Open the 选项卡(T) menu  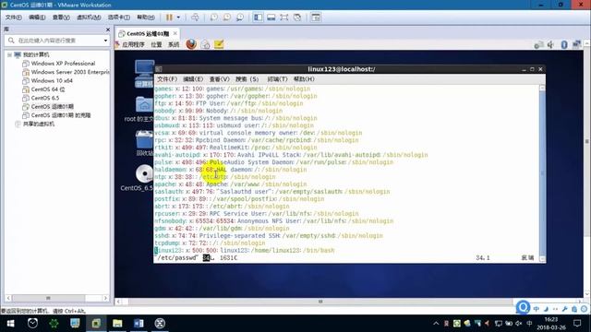pos(118,18)
